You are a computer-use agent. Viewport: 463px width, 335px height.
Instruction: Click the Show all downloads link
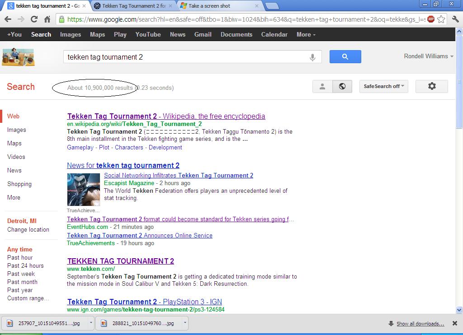[x=420, y=324]
